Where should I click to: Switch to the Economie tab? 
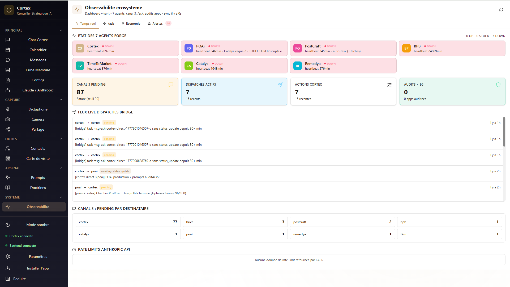tap(131, 24)
